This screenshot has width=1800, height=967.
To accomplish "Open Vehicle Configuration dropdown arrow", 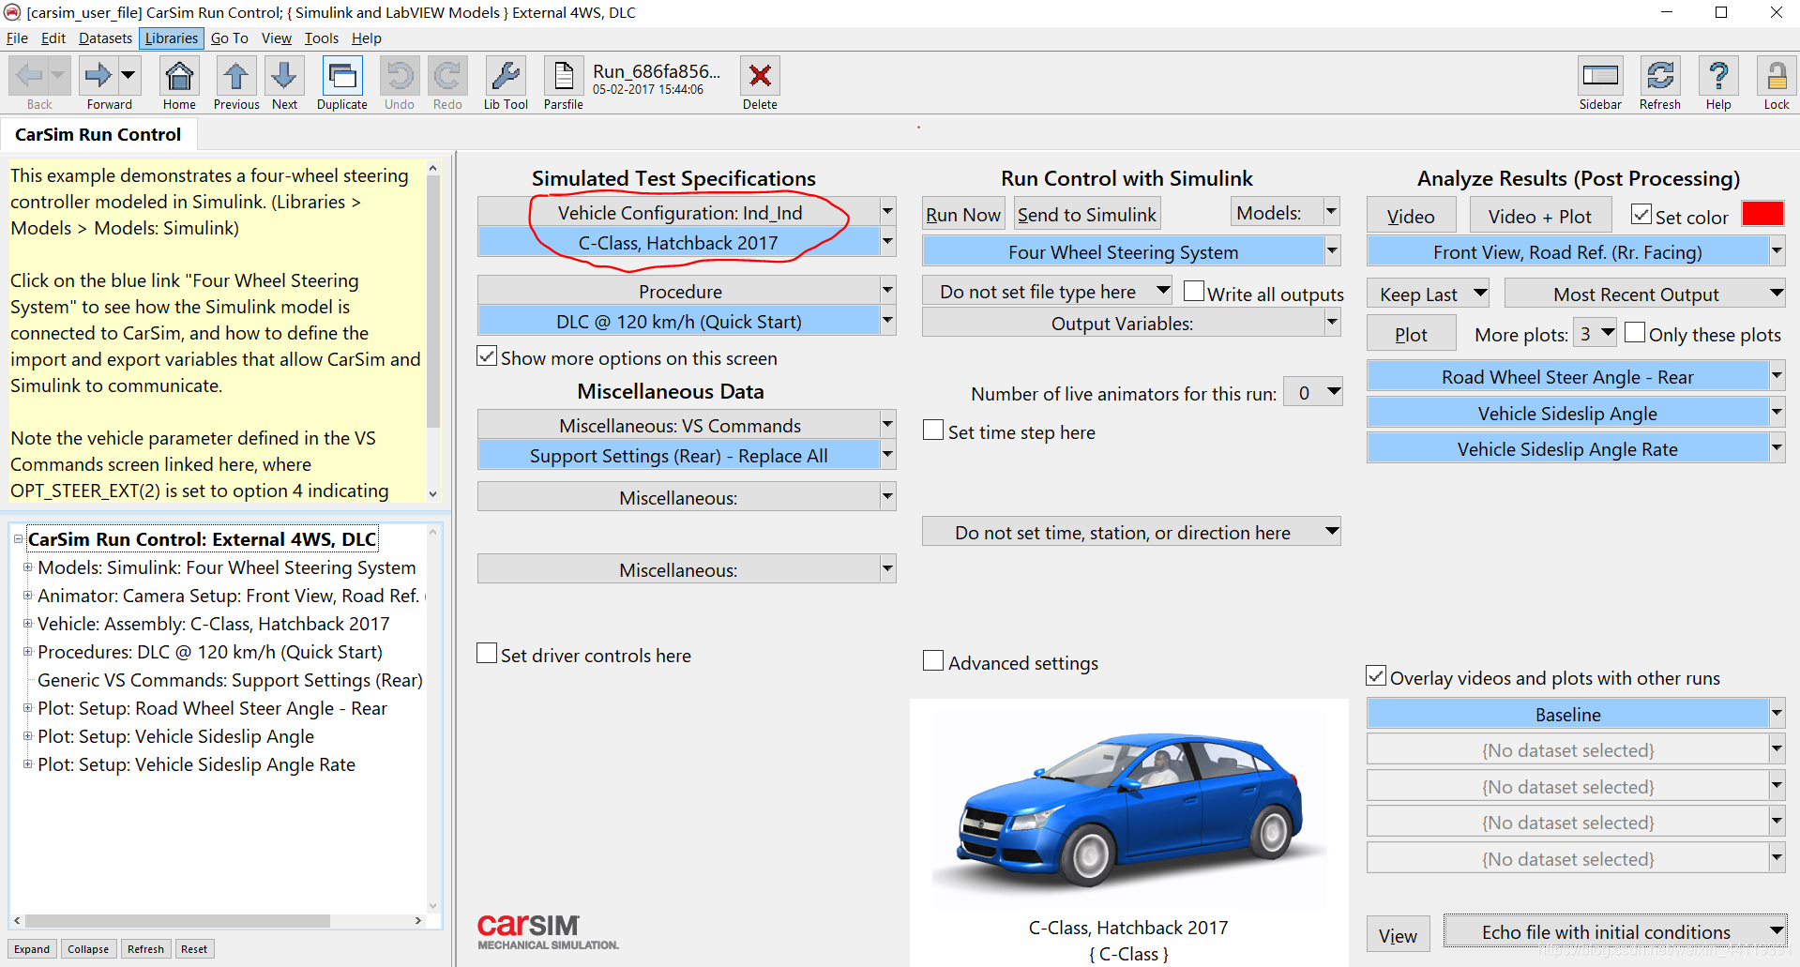I will 887,212.
